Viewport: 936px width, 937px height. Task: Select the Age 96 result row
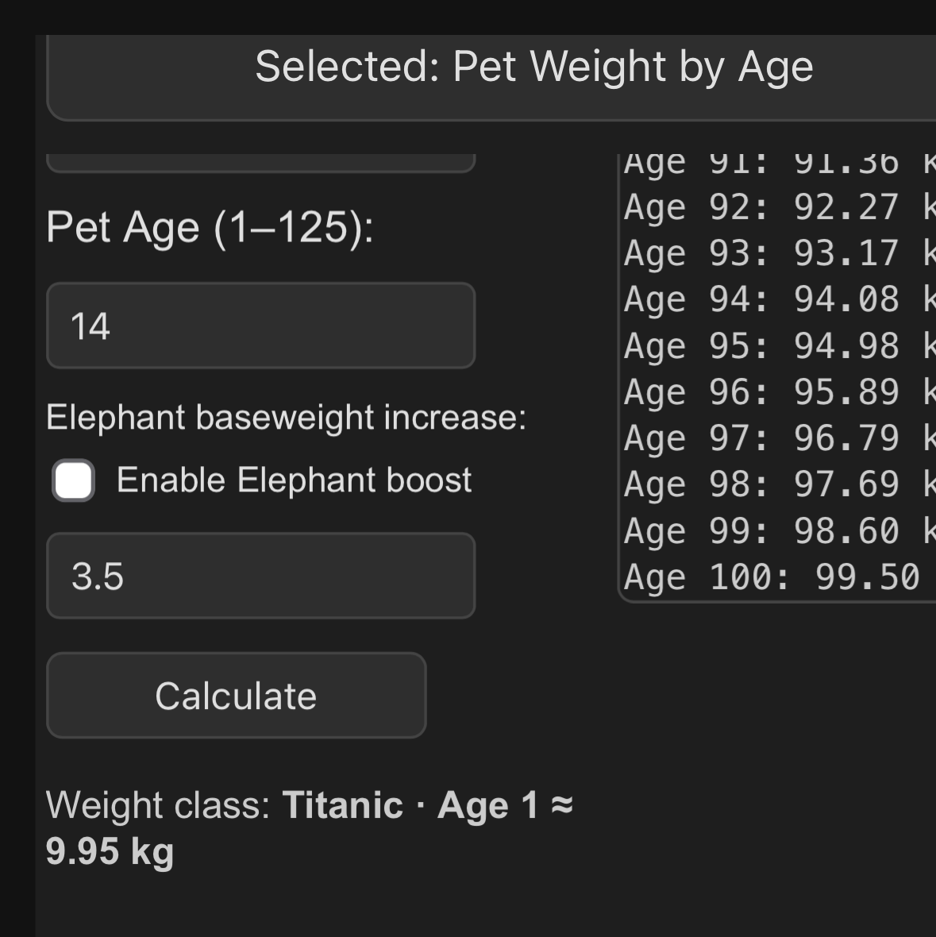tap(778, 391)
